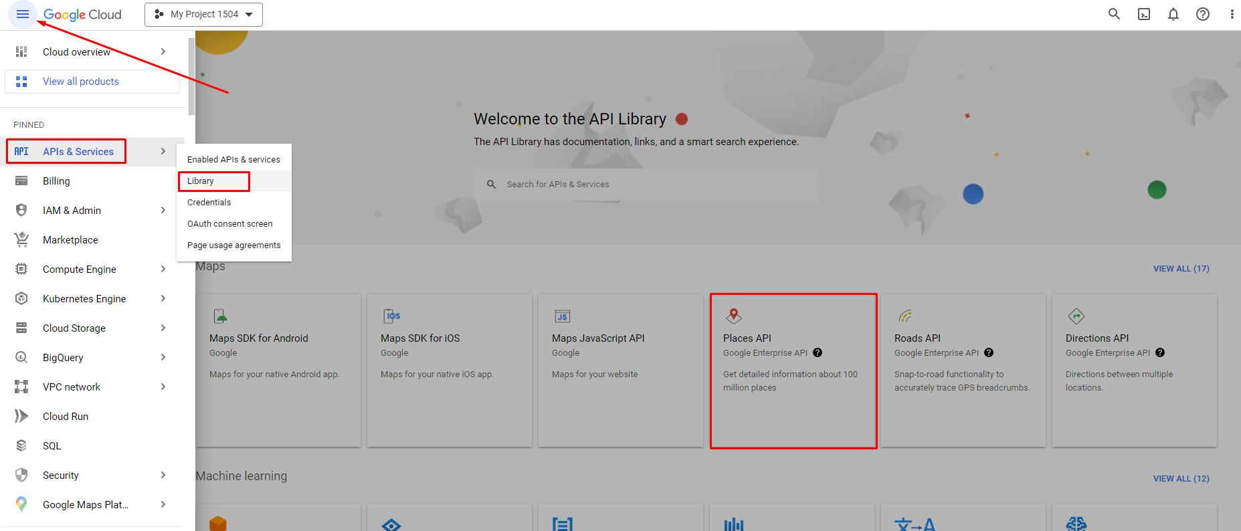Click the hamburger navigation menu icon
Image resolution: width=1241 pixels, height=531 pixels.
tap(22, 14)
